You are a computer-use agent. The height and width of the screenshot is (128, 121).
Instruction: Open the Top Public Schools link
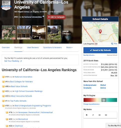(18, 101)
